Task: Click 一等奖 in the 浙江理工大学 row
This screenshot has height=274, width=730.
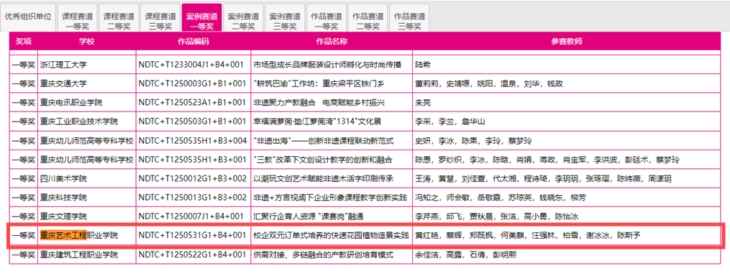Action: pos(24,65)
